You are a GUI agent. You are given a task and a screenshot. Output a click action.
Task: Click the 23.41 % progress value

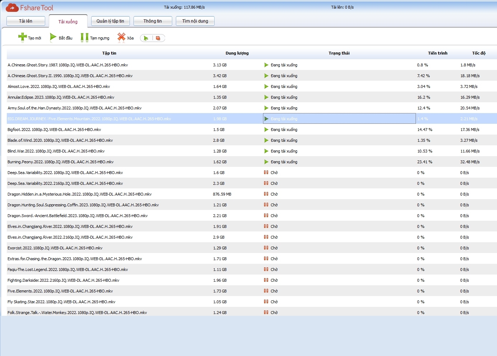pos(425,162)
